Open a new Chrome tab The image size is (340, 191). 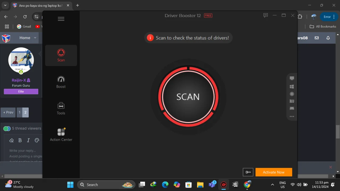pos(78,5)
